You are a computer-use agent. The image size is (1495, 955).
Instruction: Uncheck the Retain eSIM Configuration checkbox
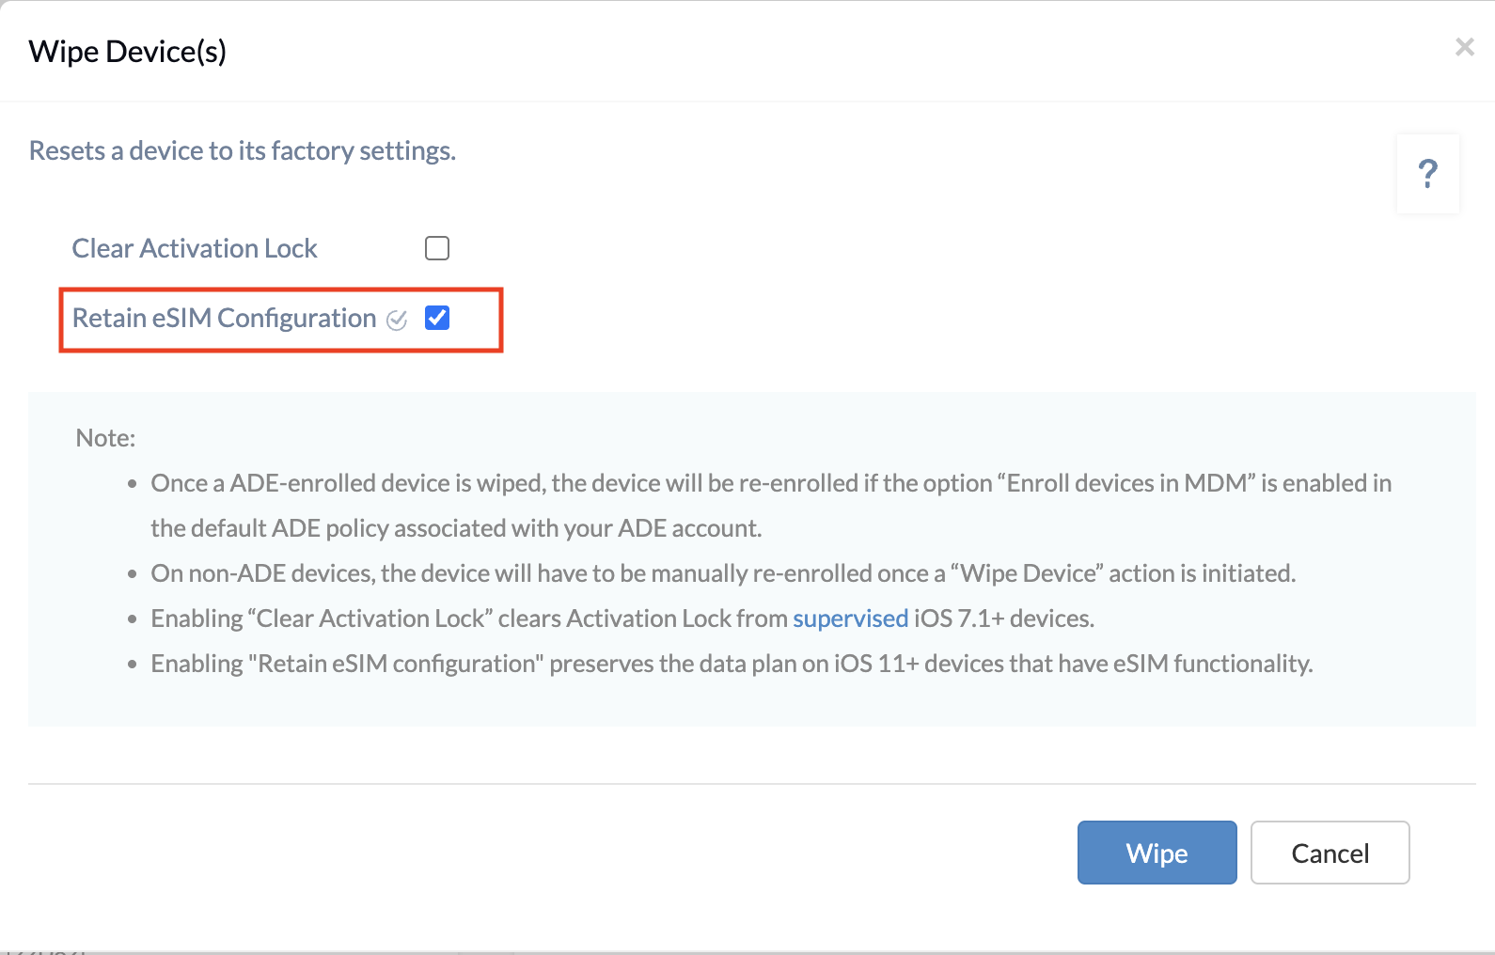coord(437,318)
